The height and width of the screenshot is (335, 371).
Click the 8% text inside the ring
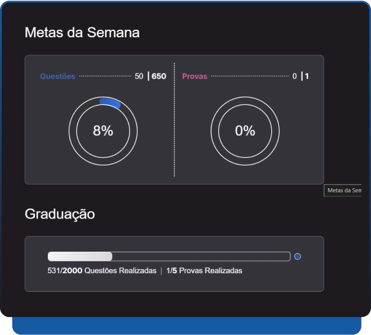click(x=103, y=131)
